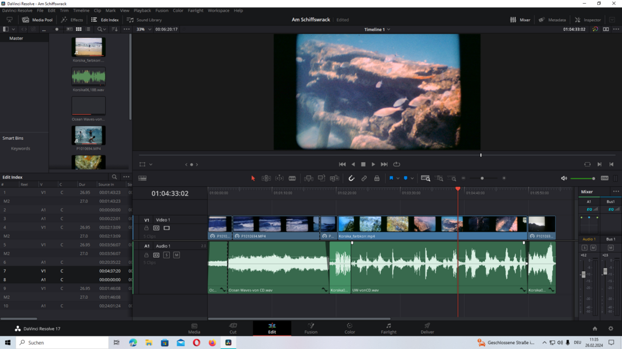Solo the Audio 1 track
The height and width of the screenshot is (349, 622).
pyautogui.click(x=167, y=255)
